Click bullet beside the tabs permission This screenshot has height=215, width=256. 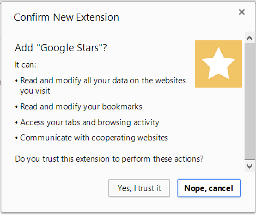16,123
